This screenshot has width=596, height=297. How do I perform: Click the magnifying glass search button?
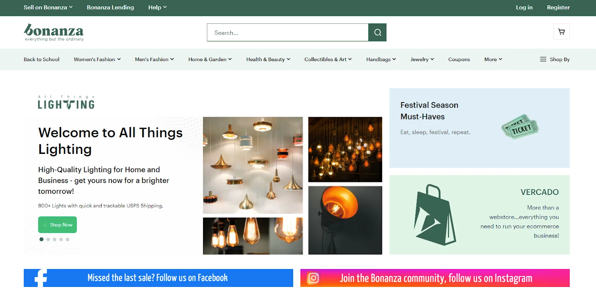[x=377, y=32]
